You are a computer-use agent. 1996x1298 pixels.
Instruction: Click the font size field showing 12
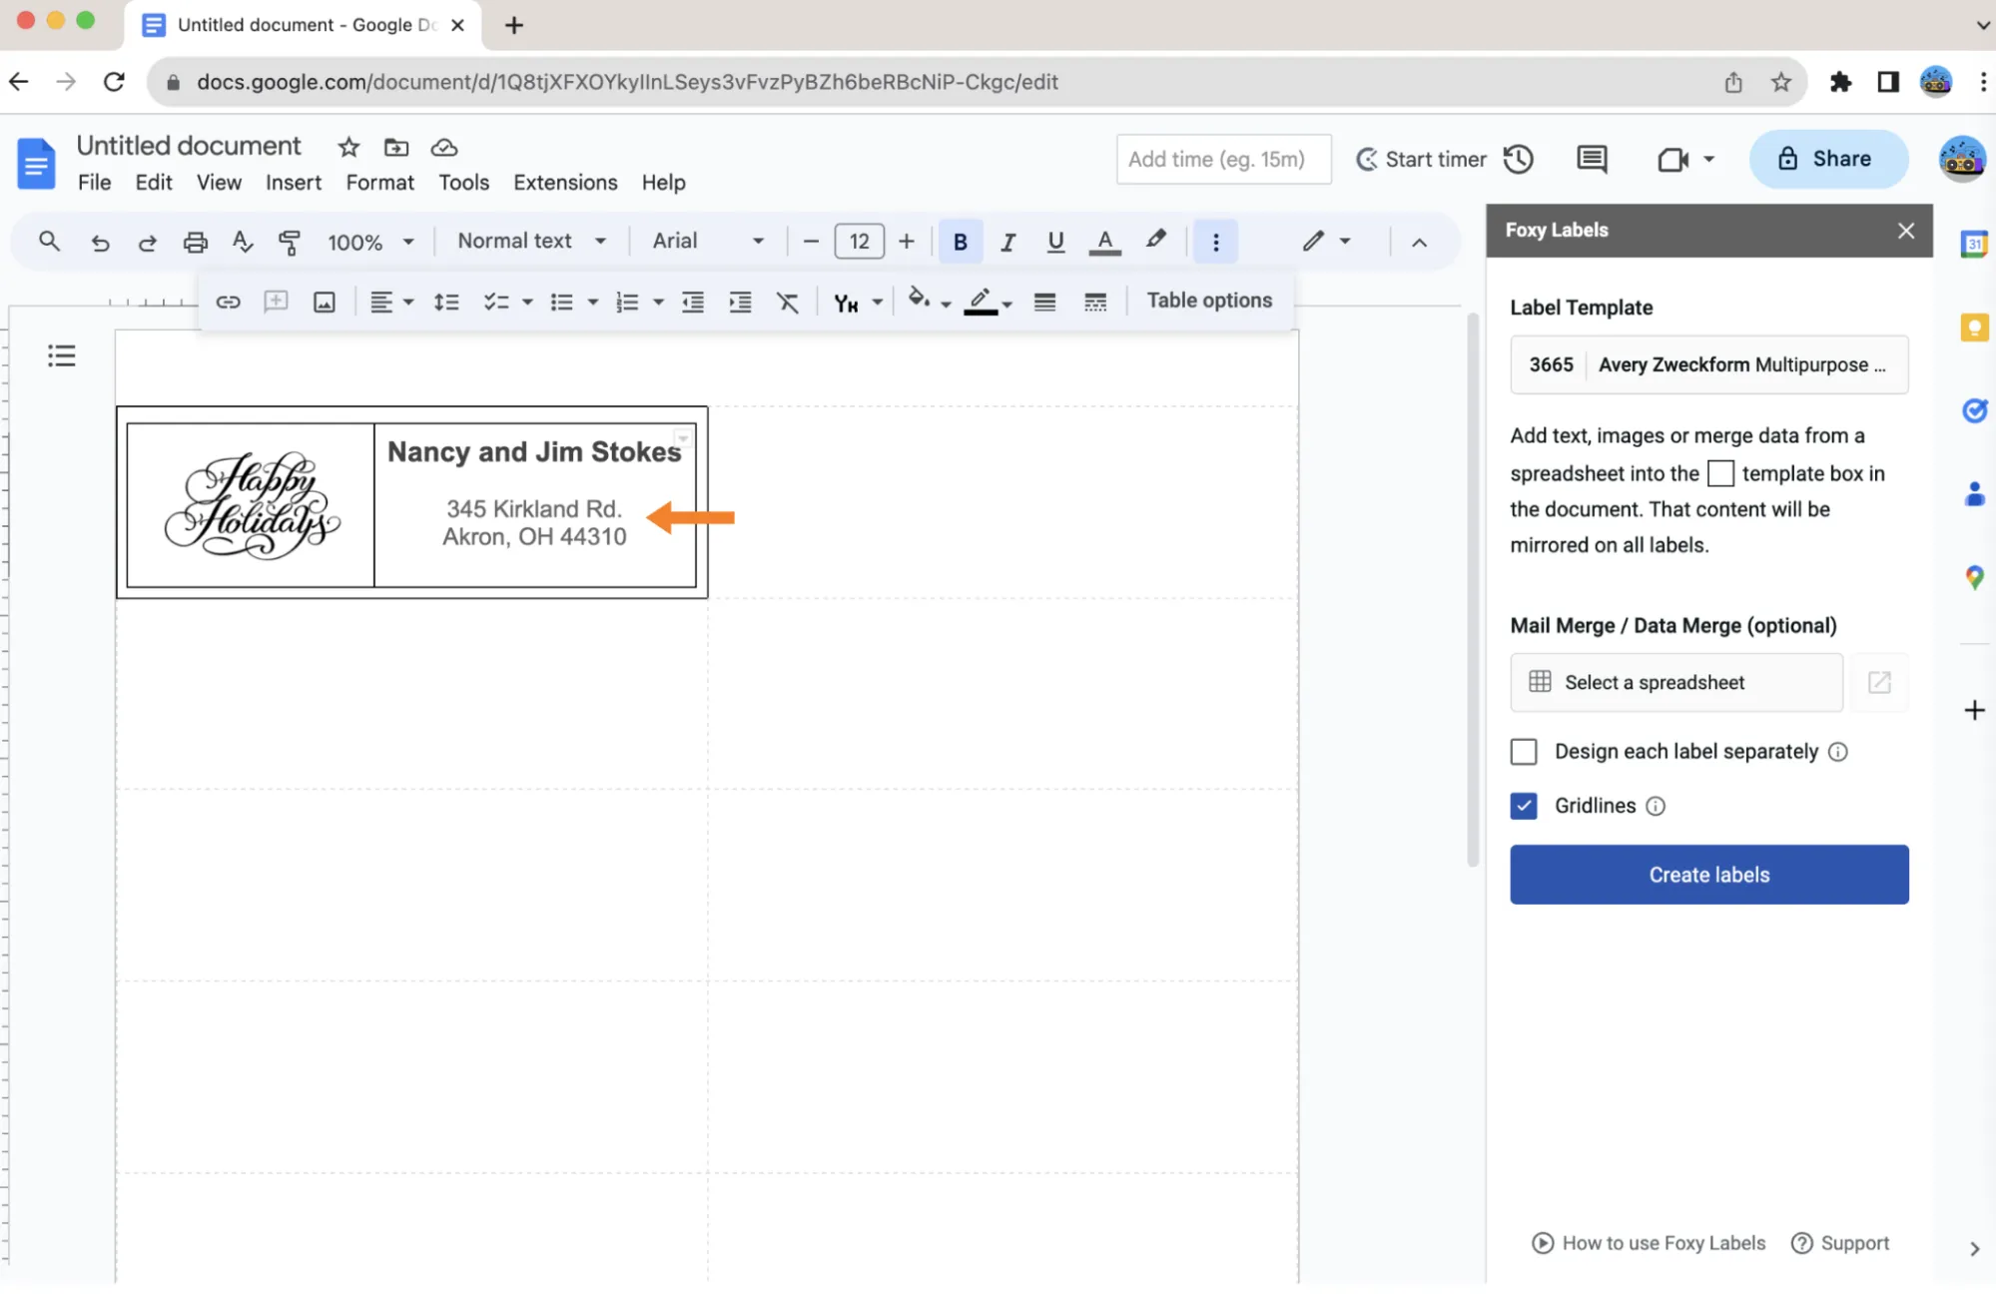859,242
